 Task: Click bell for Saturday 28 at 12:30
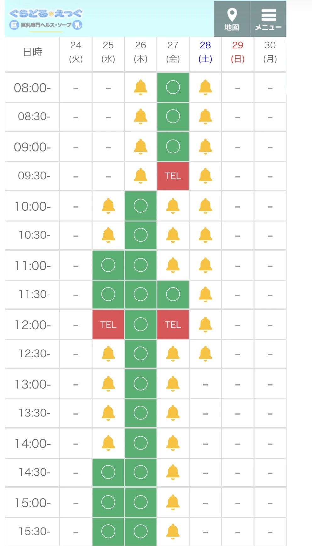(205, 354)
